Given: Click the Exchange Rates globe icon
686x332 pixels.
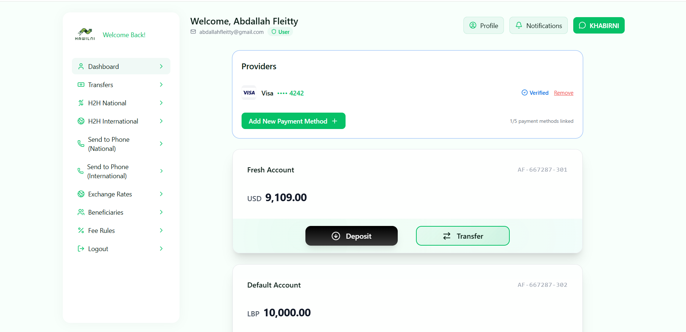Looking at the screenshot, I should pos(81,194).
